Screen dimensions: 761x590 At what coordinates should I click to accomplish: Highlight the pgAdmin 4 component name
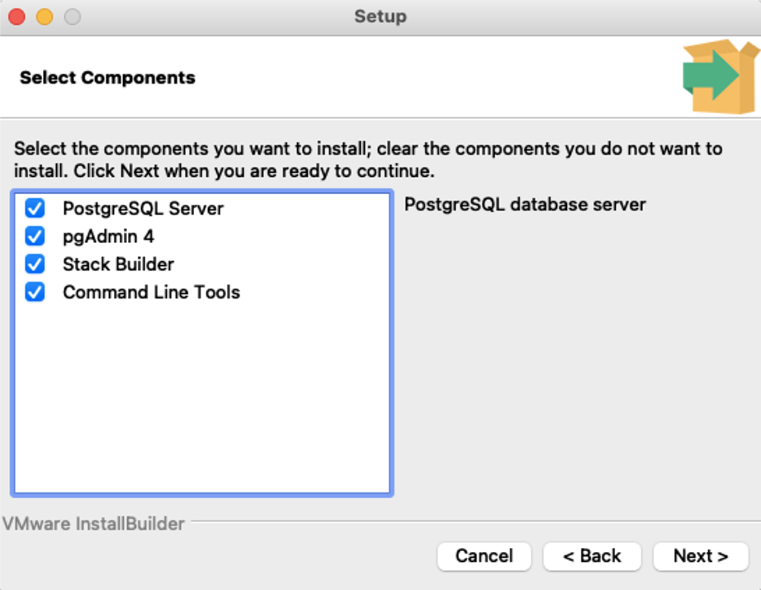point(108,236)
